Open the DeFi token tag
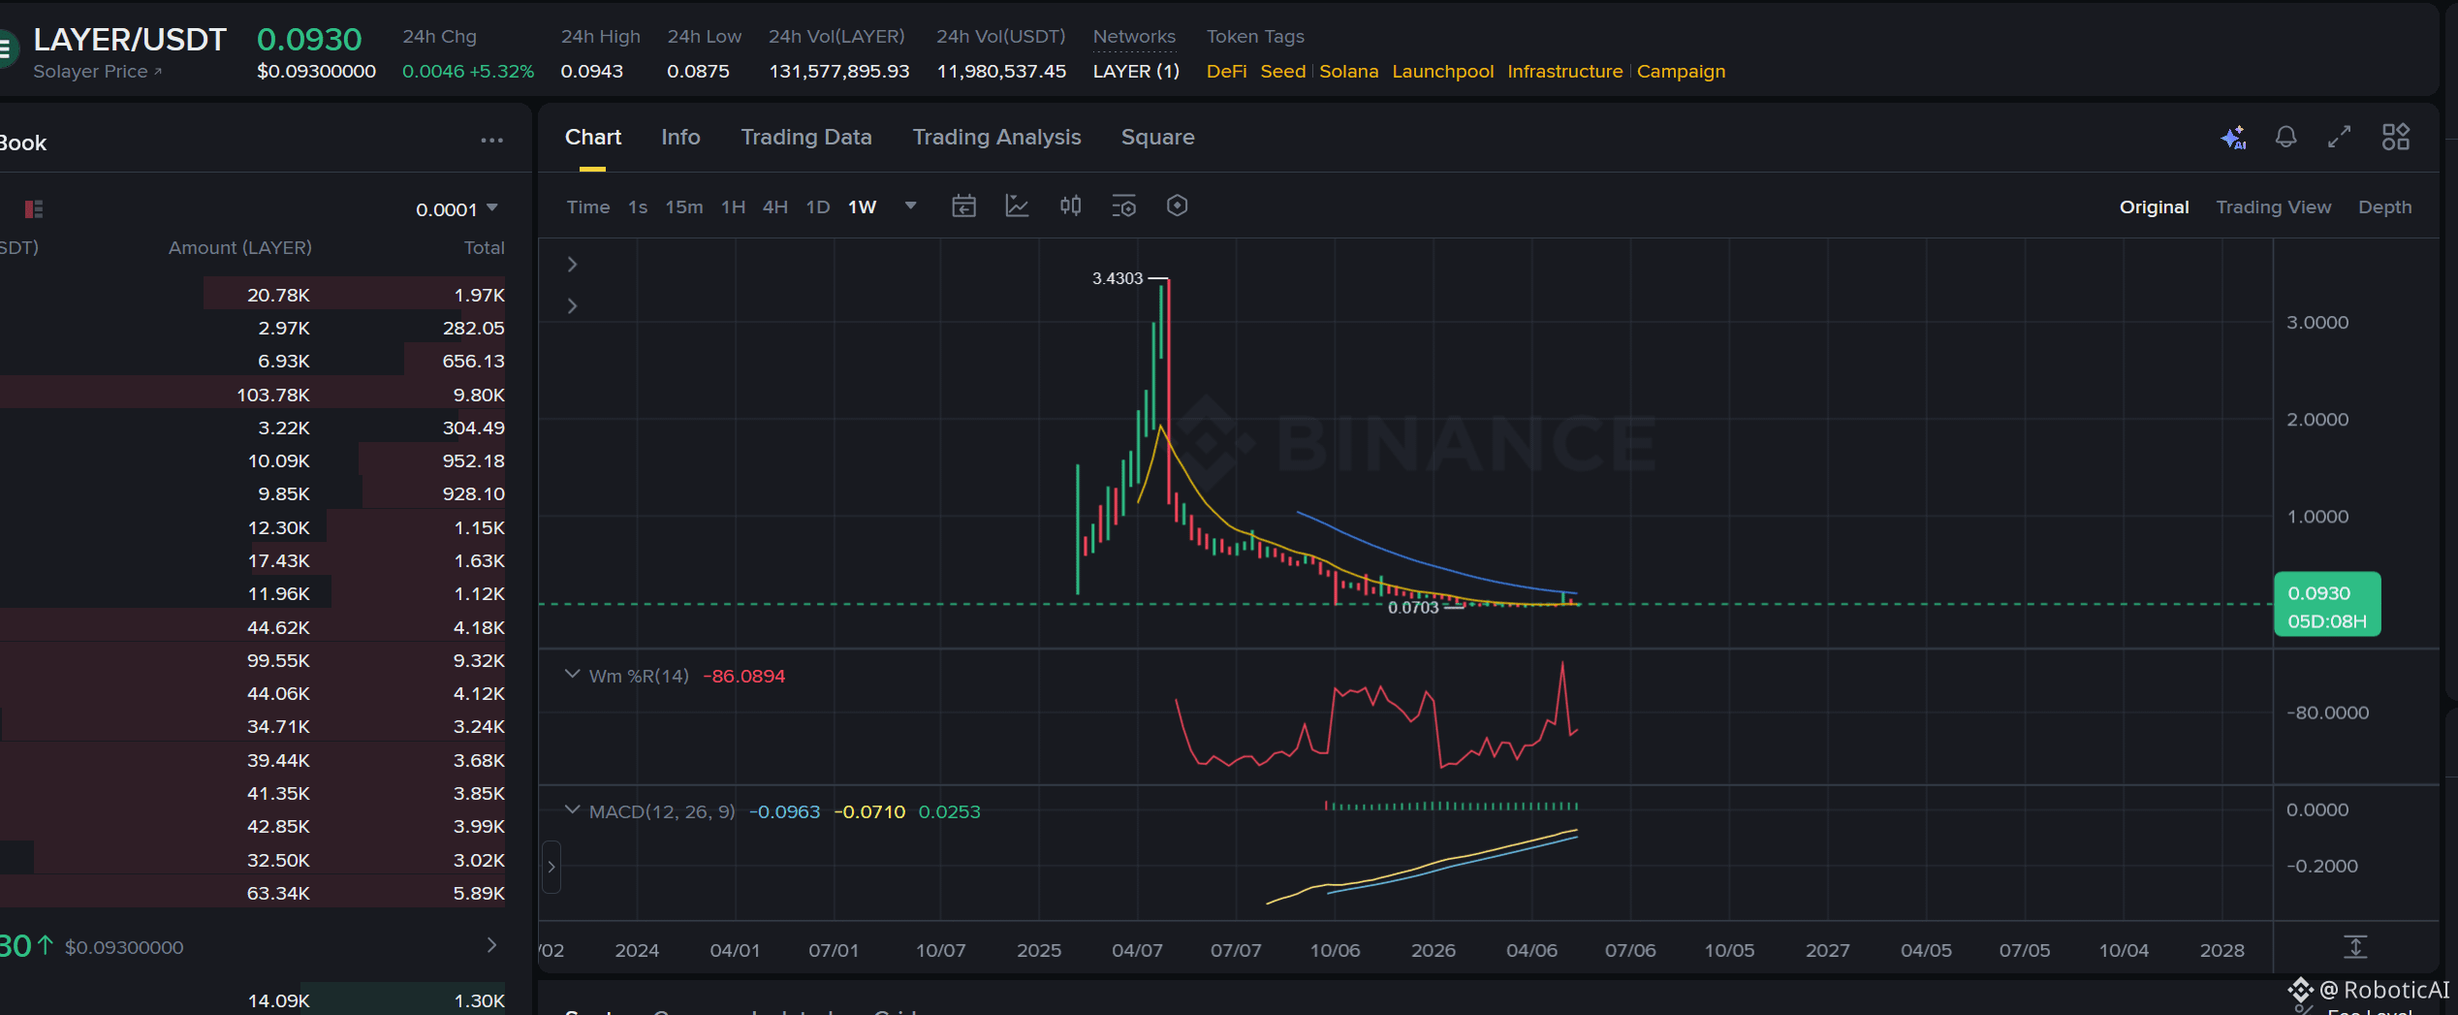The width and height of the screenshot is (2458, 1015). coord(1226,72)
